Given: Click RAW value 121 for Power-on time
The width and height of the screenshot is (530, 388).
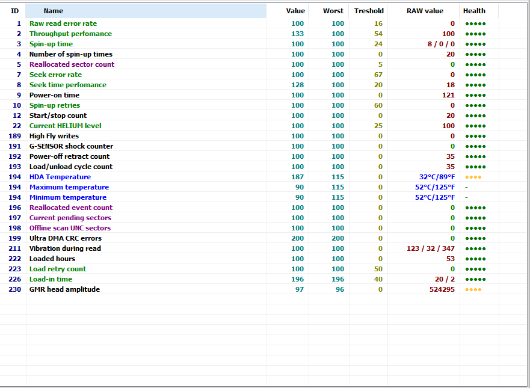Looking at the screenshot, I should click(449, 95).
